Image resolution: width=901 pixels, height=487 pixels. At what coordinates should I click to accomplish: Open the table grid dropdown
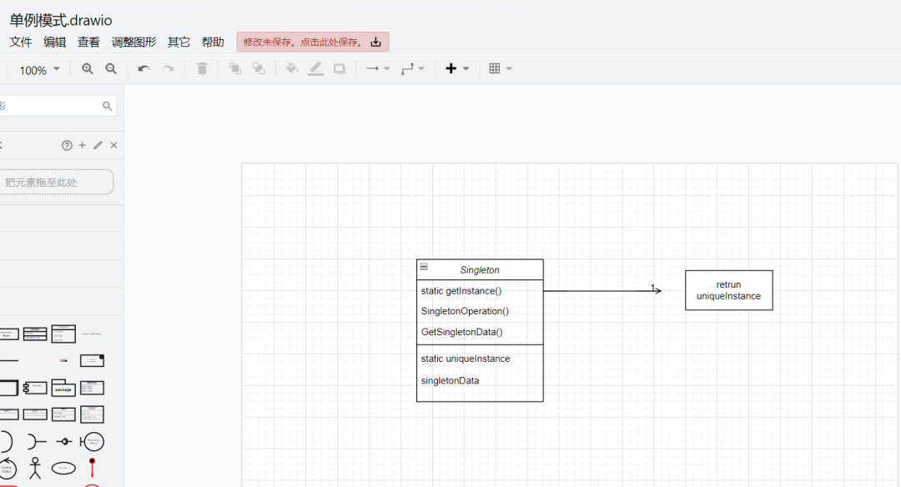tap(501, 69)
